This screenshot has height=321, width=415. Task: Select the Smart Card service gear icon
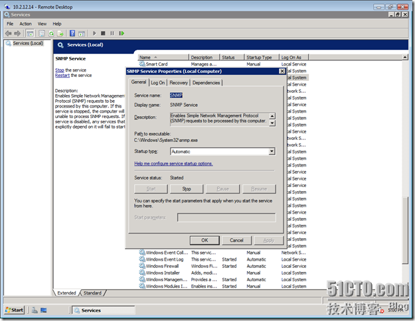(142, 64)
